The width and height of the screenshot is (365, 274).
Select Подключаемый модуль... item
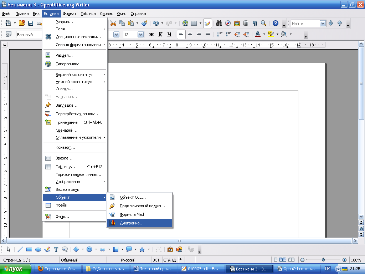(140, 206)
